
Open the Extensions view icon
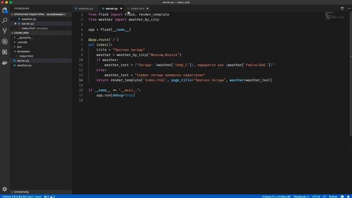coord(5,52)
